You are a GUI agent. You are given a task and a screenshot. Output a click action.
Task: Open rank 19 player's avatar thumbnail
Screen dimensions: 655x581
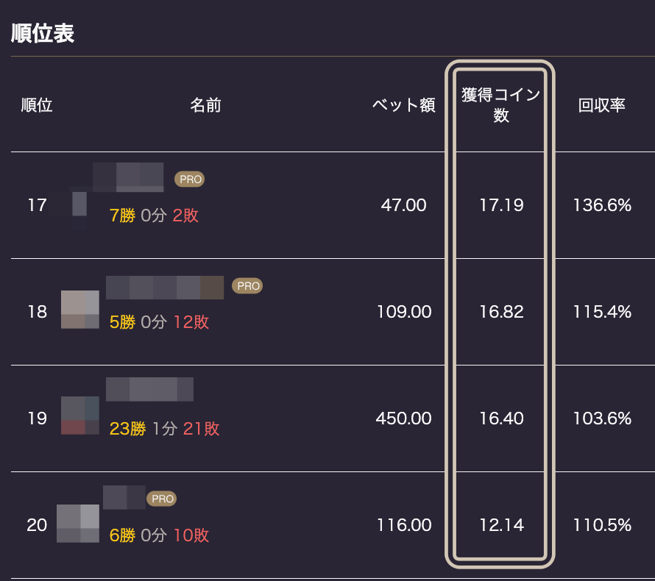(80, 416)
